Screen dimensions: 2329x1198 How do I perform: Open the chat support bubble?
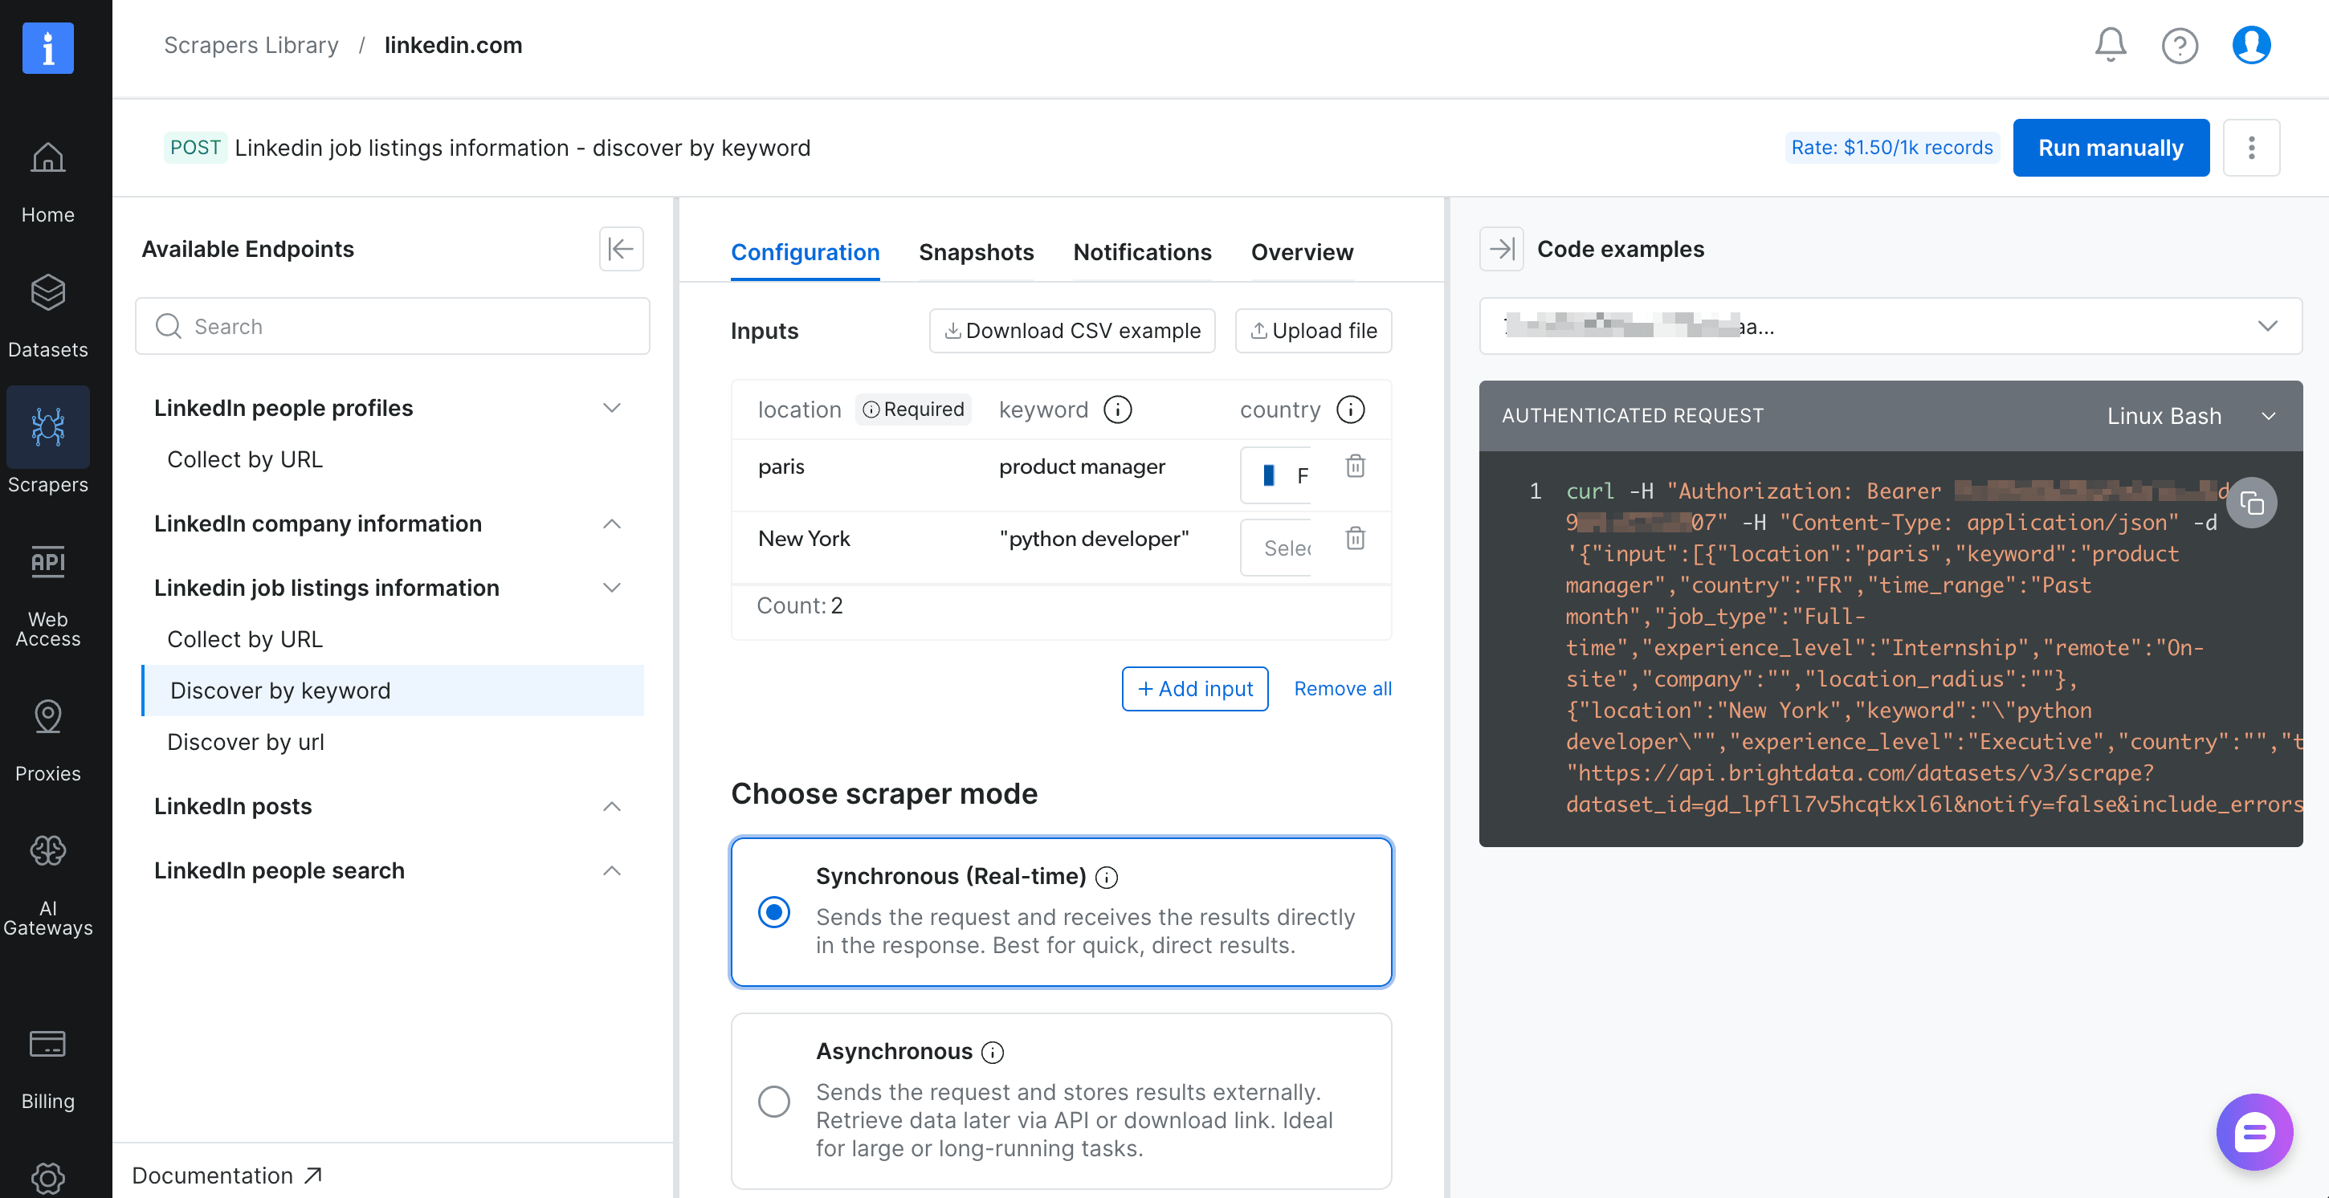click(x=2254, y=1132)
